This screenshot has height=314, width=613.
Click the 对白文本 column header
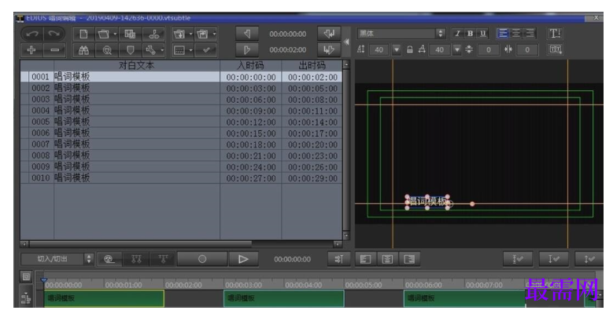coord(136,65)
